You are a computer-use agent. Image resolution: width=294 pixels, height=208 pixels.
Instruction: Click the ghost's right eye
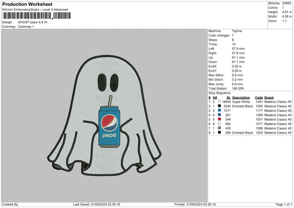[115, 82]
